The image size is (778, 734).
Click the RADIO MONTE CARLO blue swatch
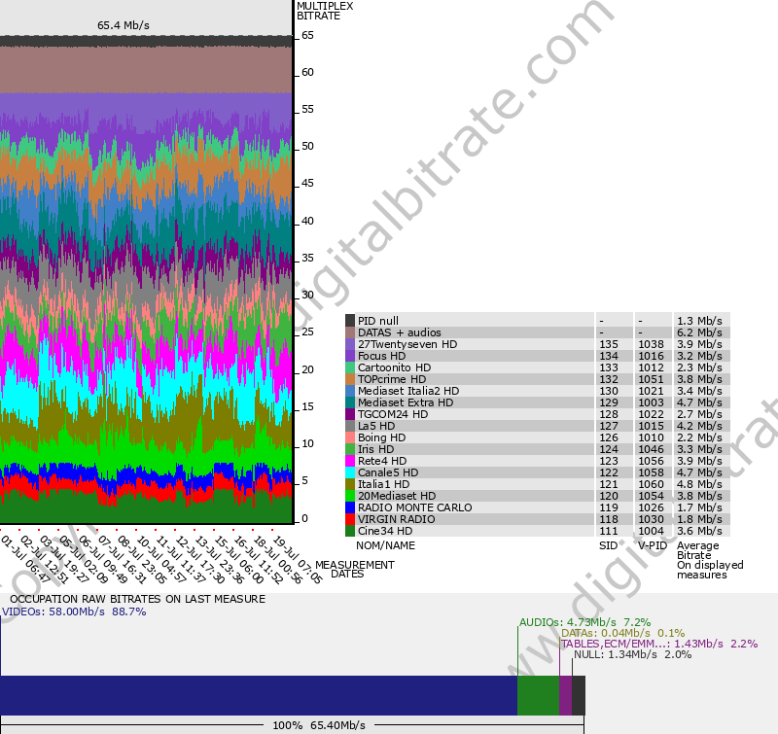(350, 507)
